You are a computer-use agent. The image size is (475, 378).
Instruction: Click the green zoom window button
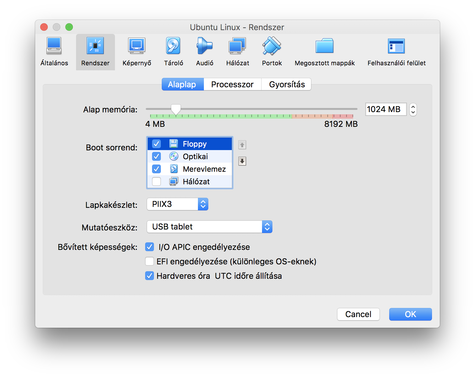pyautogui.click(x=69, y=27)
